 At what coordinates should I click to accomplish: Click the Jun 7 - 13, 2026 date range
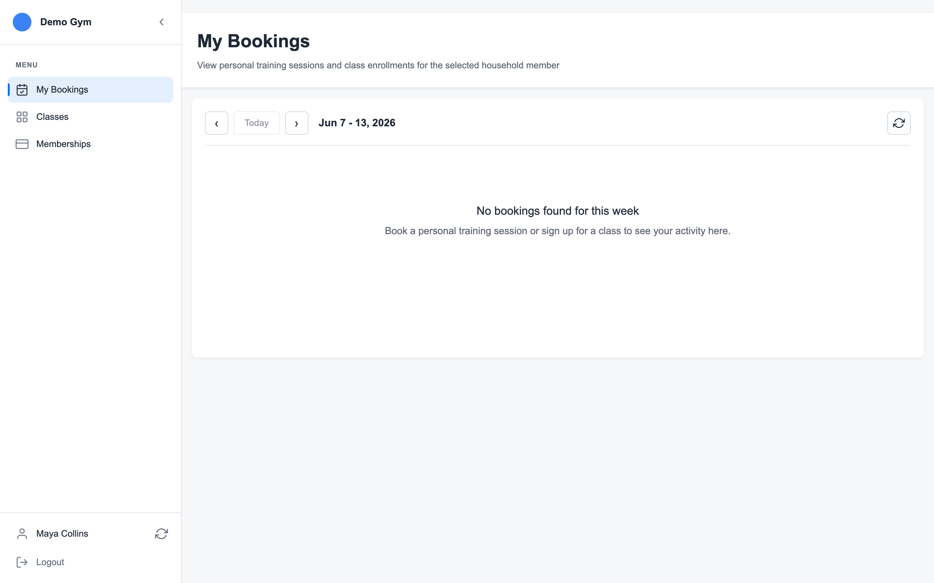(357, 123)
